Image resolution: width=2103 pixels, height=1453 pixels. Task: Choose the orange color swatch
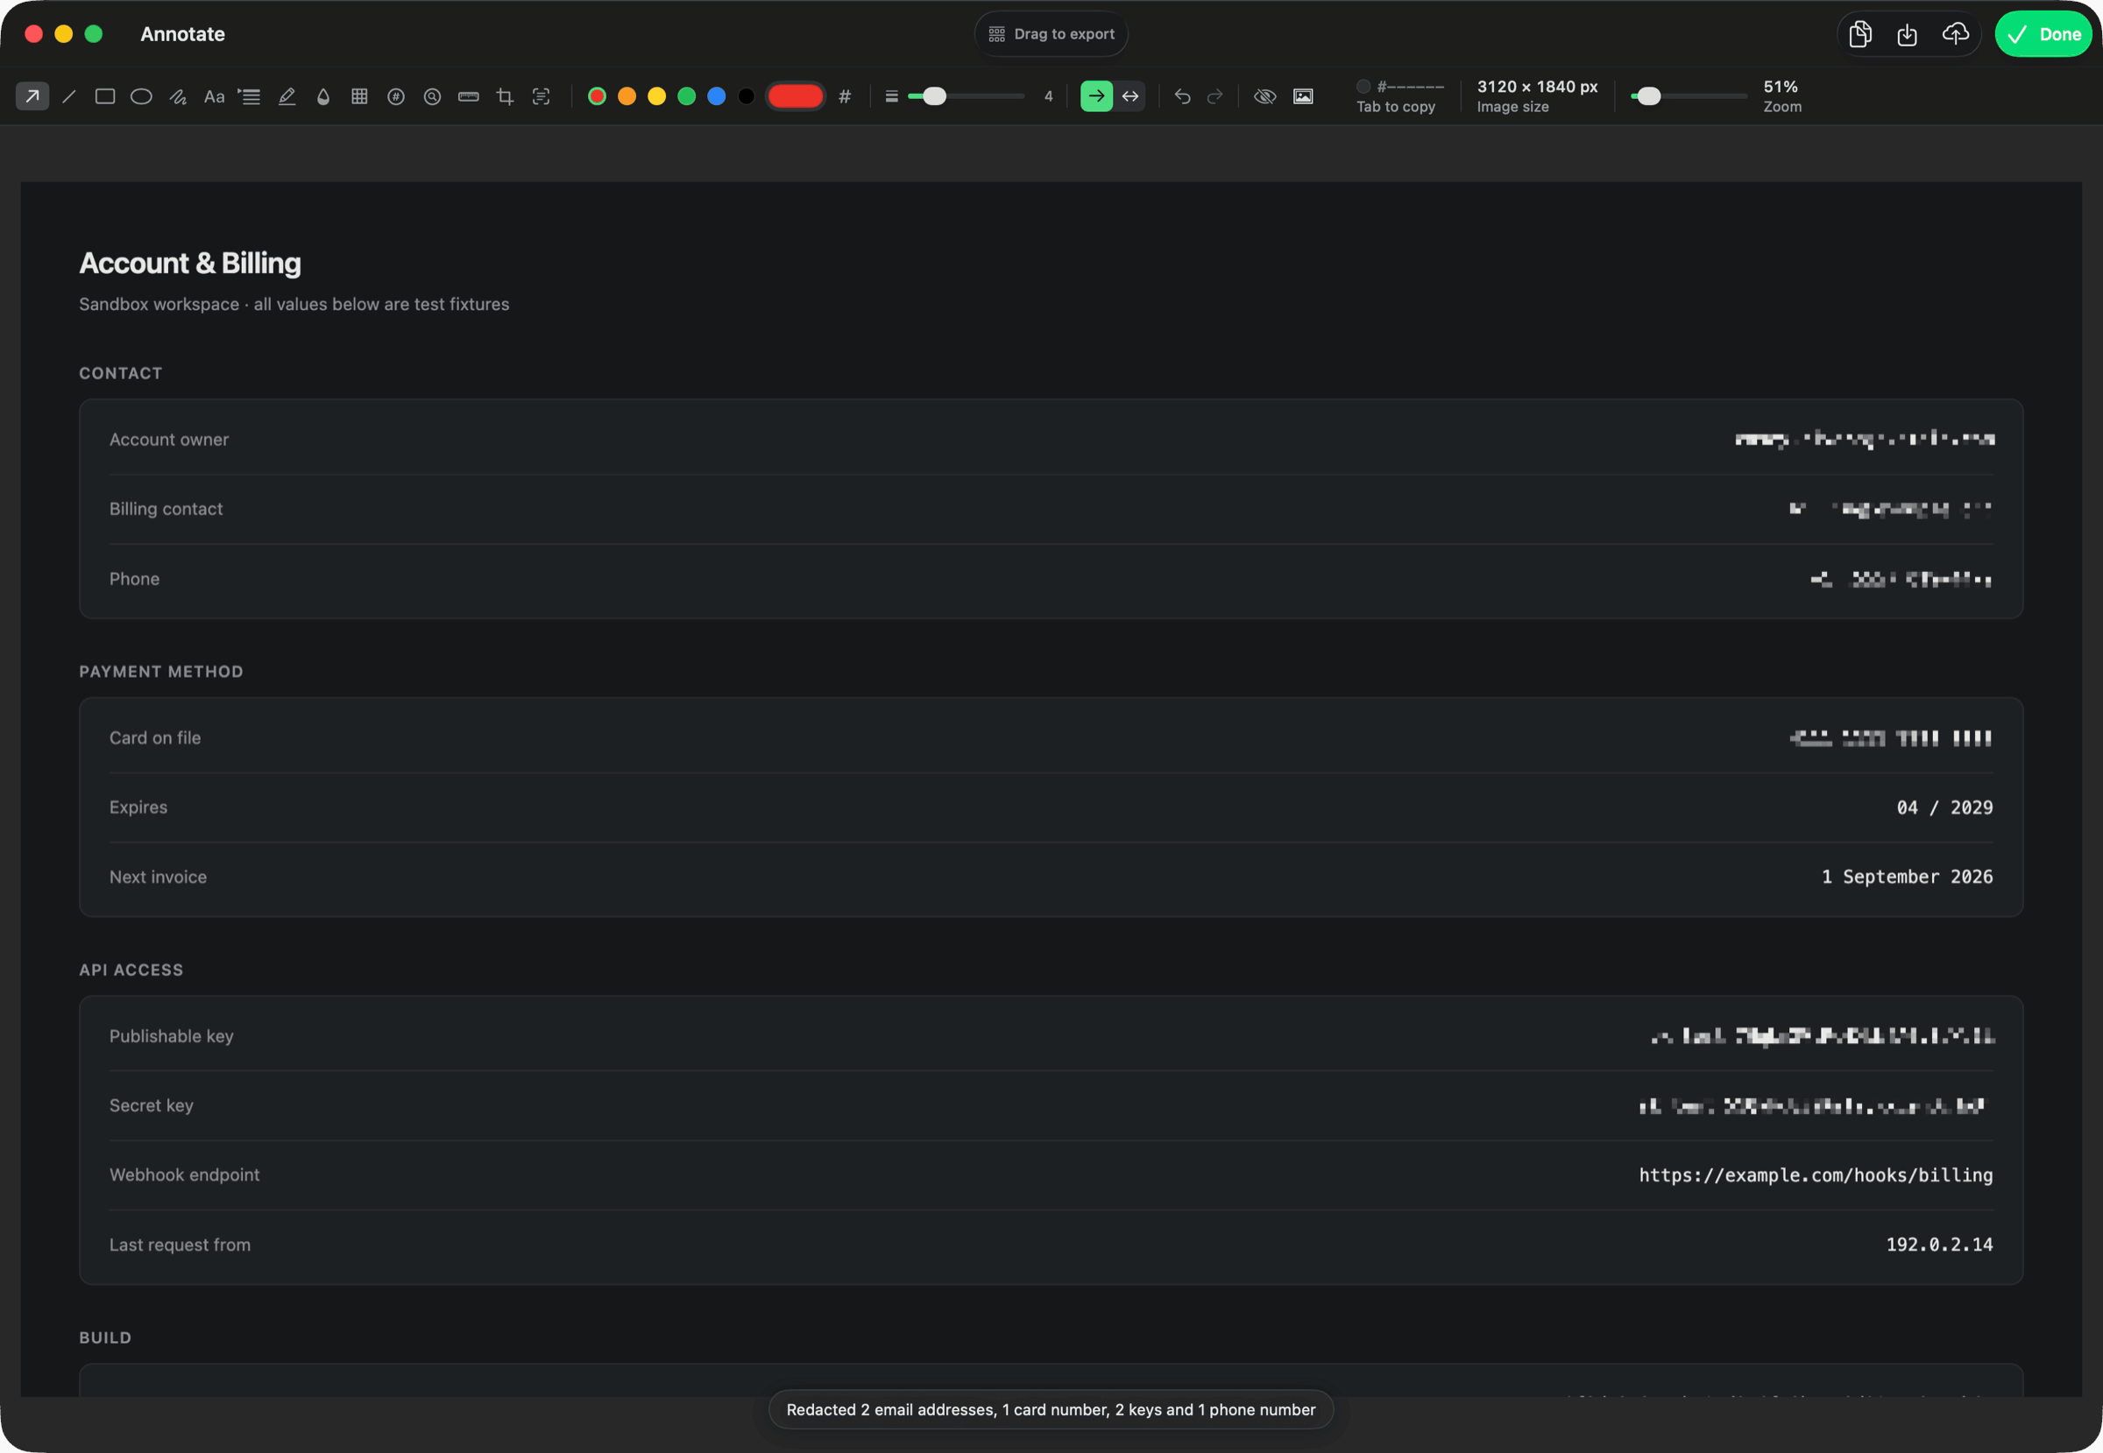coord(627,95)
